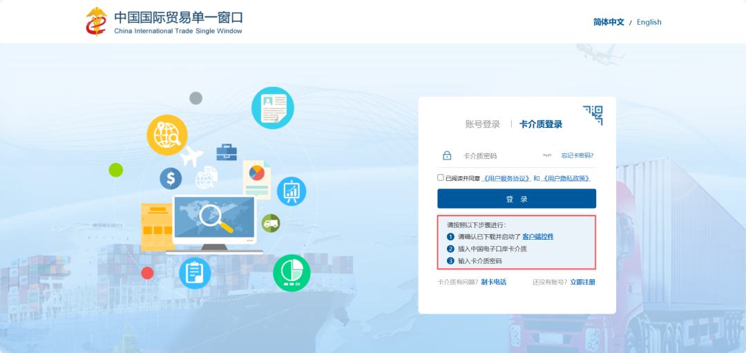
Task: Click the 客户端控件 download link
Action: (x=537, y=236)
